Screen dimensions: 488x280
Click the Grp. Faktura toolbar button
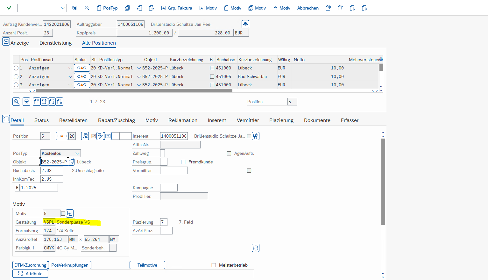pos(177,8)
